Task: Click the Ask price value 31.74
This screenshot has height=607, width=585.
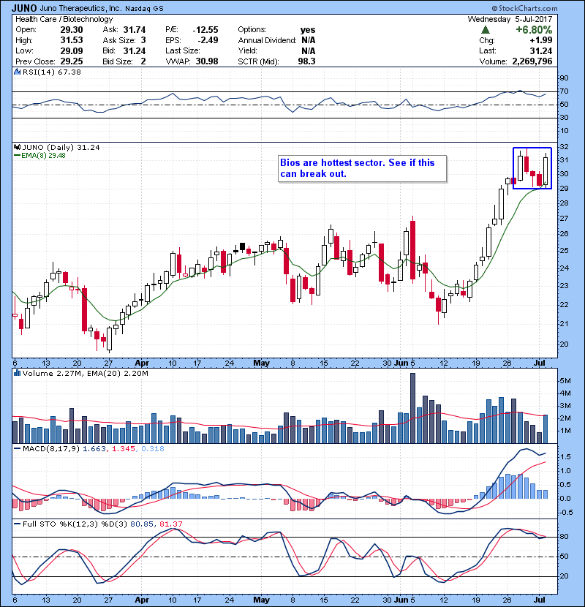Action: 135,30
